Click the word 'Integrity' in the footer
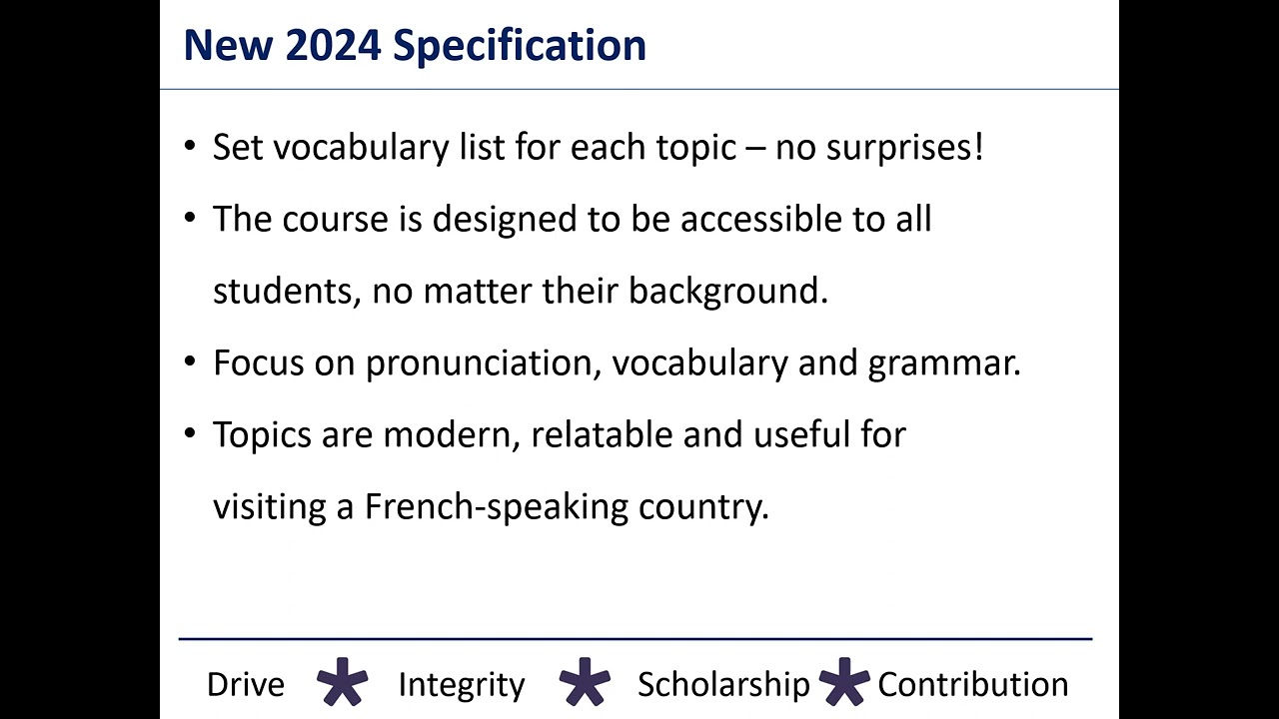 (461, 685)
